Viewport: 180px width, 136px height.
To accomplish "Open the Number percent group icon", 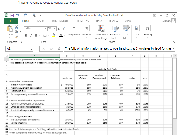I will [87, 28].
